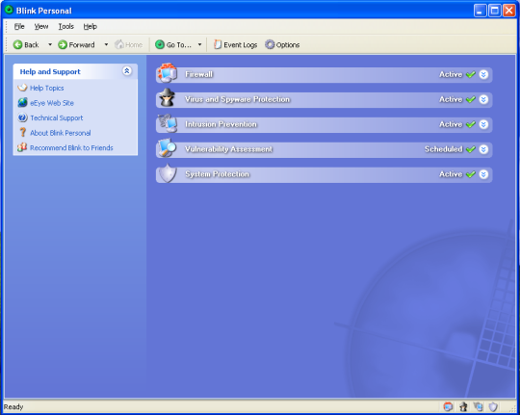Open the Help Topics link

[x=47, y=88]
